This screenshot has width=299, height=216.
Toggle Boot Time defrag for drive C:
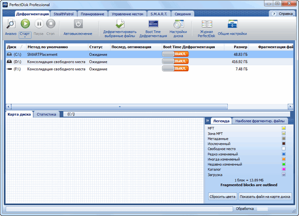tap(174, 53)
